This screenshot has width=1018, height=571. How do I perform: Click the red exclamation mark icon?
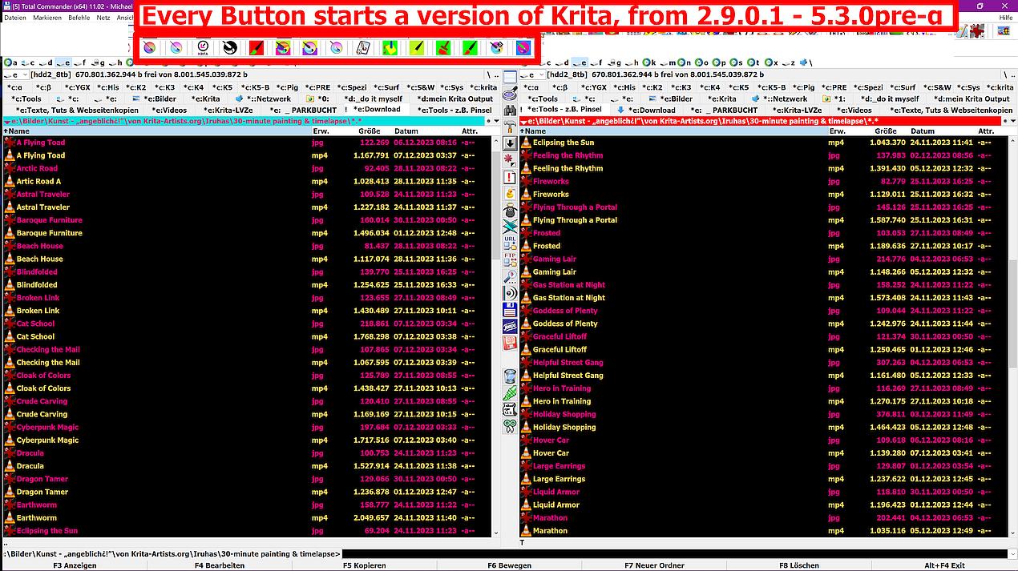pyautogui.click(x=510, y=177)
